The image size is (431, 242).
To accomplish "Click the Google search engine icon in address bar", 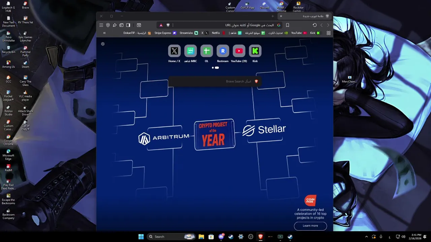I will click(278, 25).
